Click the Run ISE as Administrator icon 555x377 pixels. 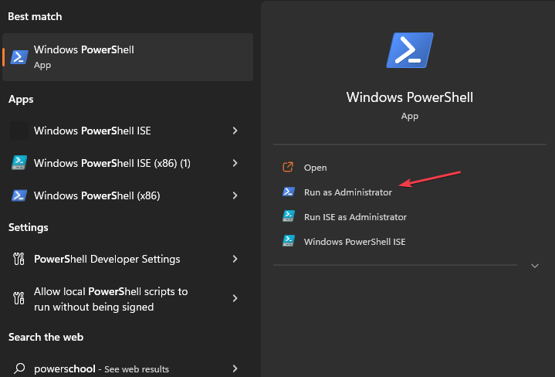289,216
